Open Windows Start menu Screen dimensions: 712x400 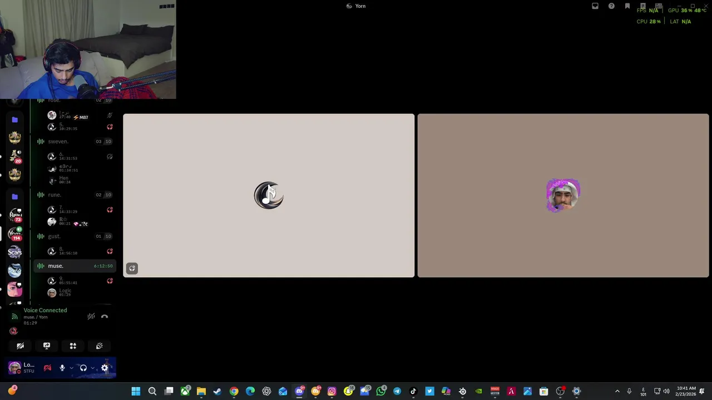(136, 392)
